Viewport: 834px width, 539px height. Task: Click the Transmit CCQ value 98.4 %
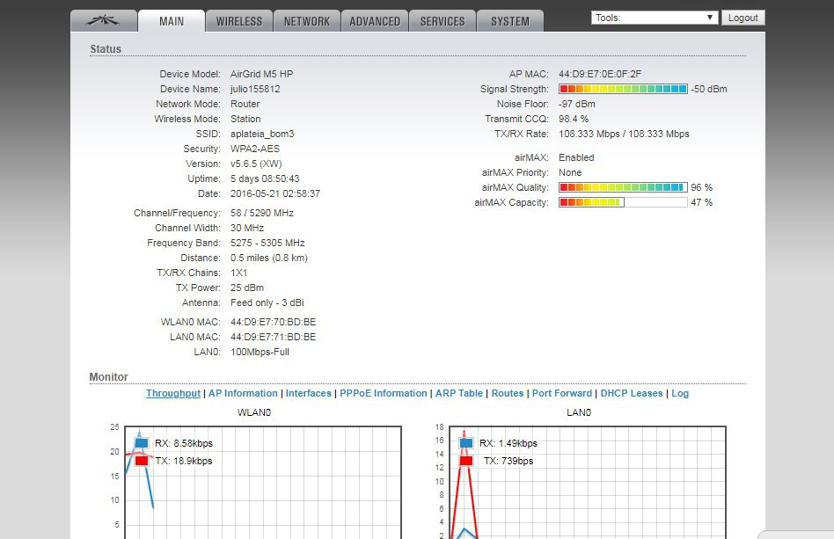pyautogui.click(x=574, y=119)
